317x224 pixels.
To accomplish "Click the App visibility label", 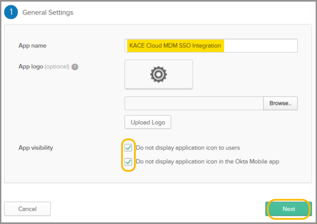I will (x=36, y=148).
